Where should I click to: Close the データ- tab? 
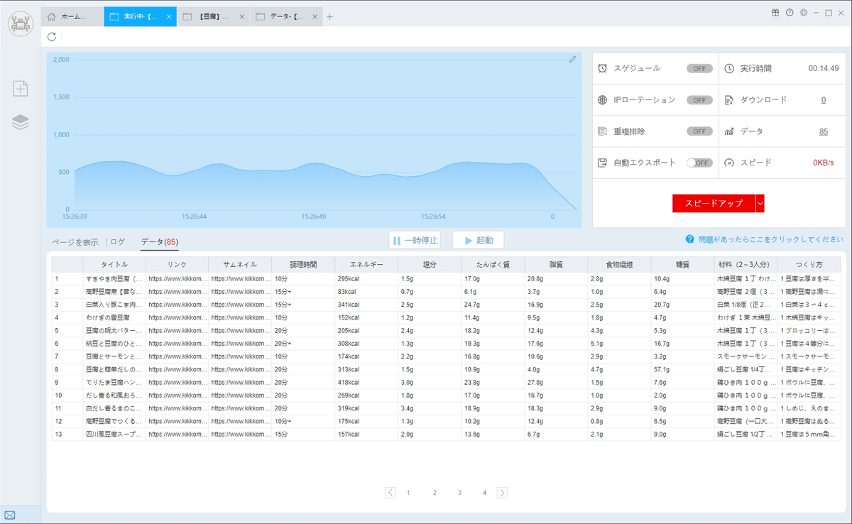(314, 17)
